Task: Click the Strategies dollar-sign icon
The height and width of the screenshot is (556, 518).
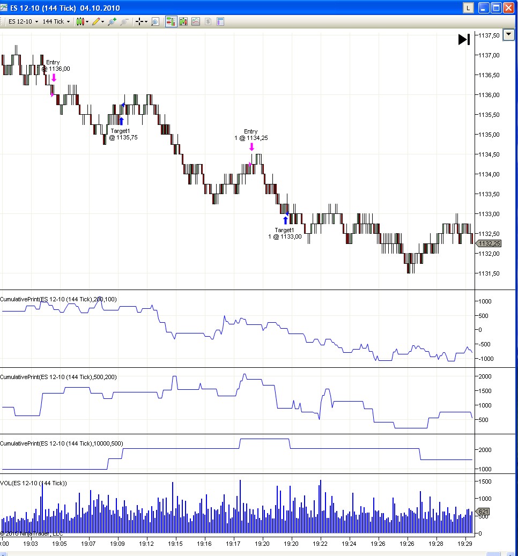Action: (208, 21)
